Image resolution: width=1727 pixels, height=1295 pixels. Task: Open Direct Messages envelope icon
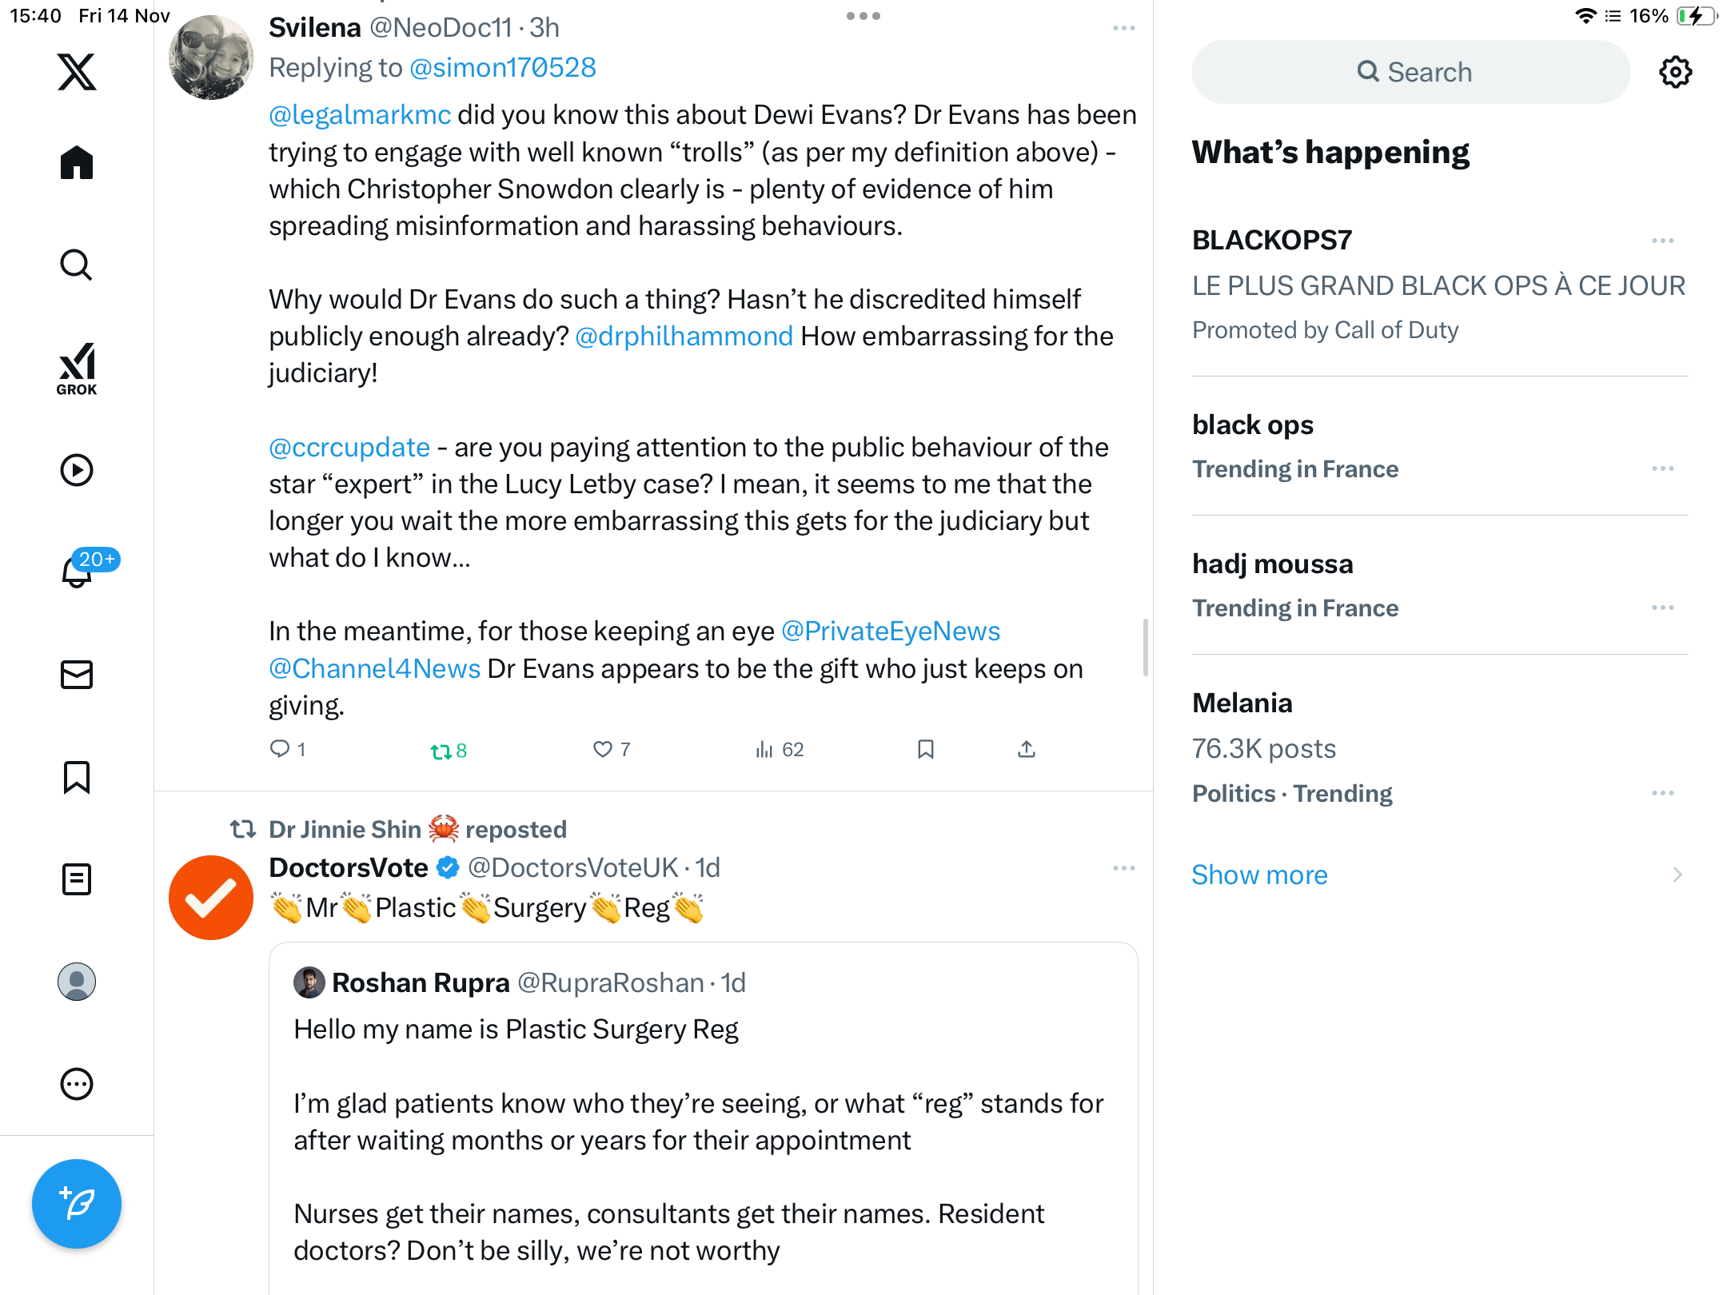point(77,675)
